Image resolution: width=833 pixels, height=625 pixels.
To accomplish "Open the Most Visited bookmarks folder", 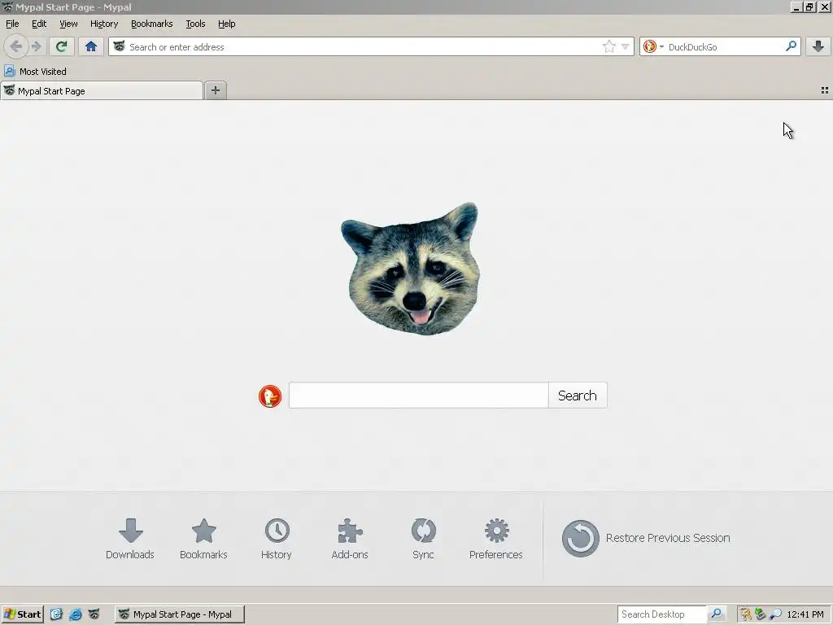I will (x=35, y=72).
